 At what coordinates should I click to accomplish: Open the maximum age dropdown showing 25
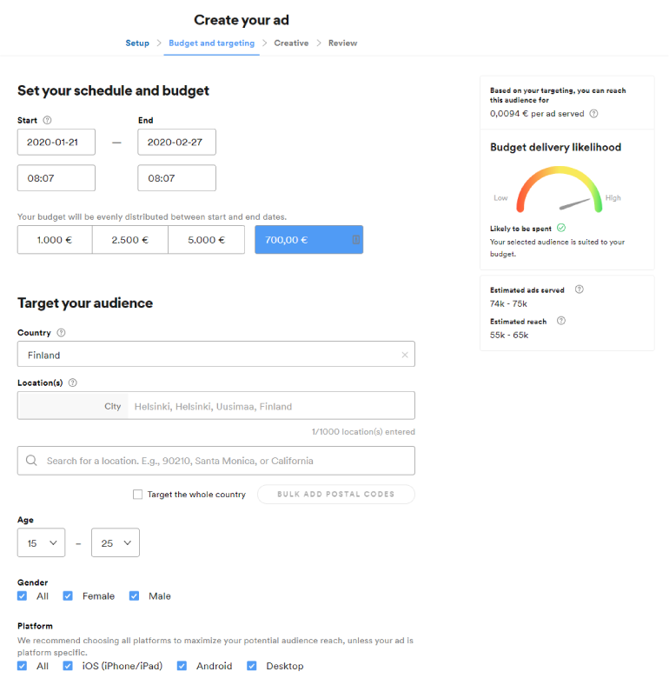(116, 542)
